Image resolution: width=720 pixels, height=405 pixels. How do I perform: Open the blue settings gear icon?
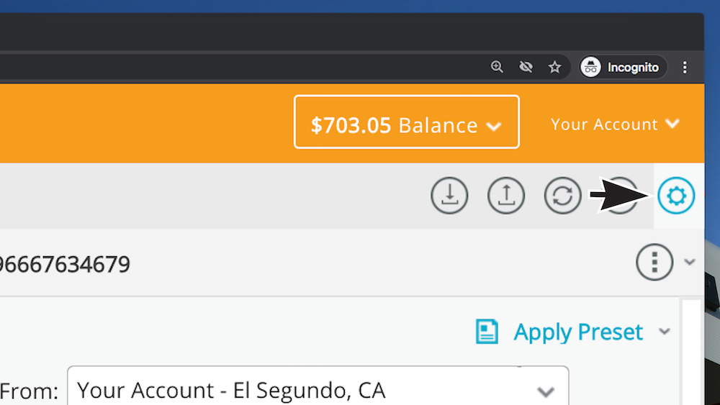coord(676,196)
